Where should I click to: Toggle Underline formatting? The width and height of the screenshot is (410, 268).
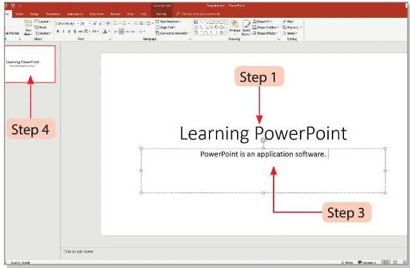[69, 31]
